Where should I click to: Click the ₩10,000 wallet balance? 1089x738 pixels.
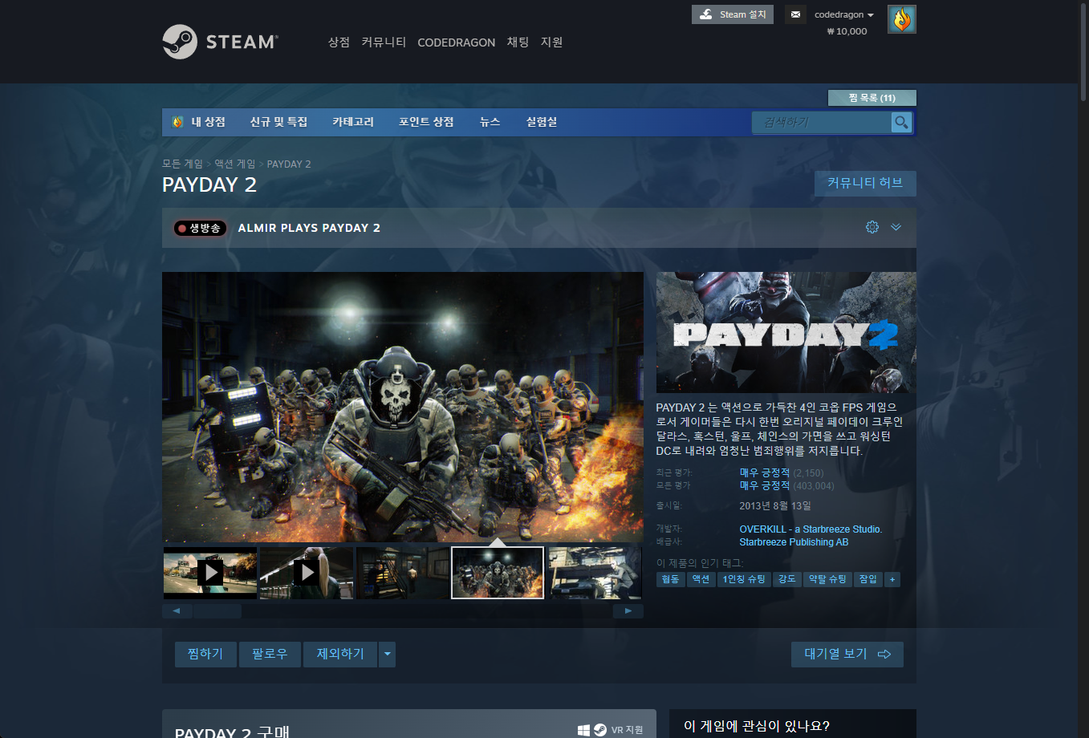(847, 31)
